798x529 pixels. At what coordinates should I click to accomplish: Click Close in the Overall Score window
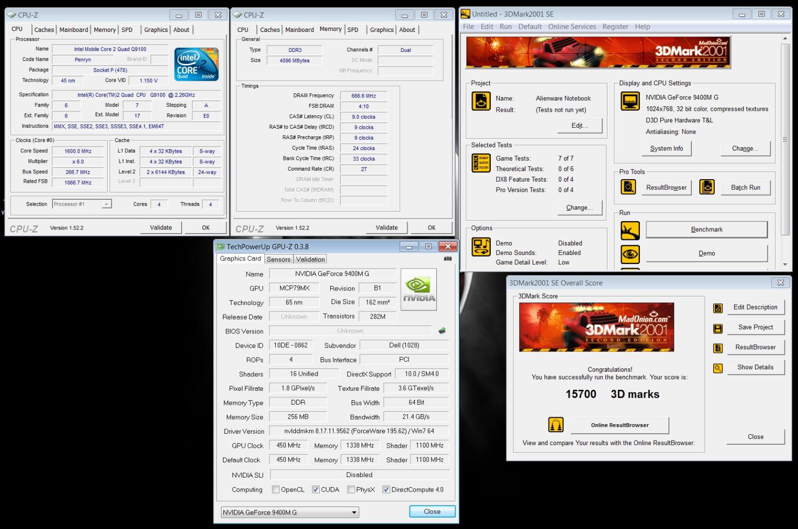coord(756,437)
